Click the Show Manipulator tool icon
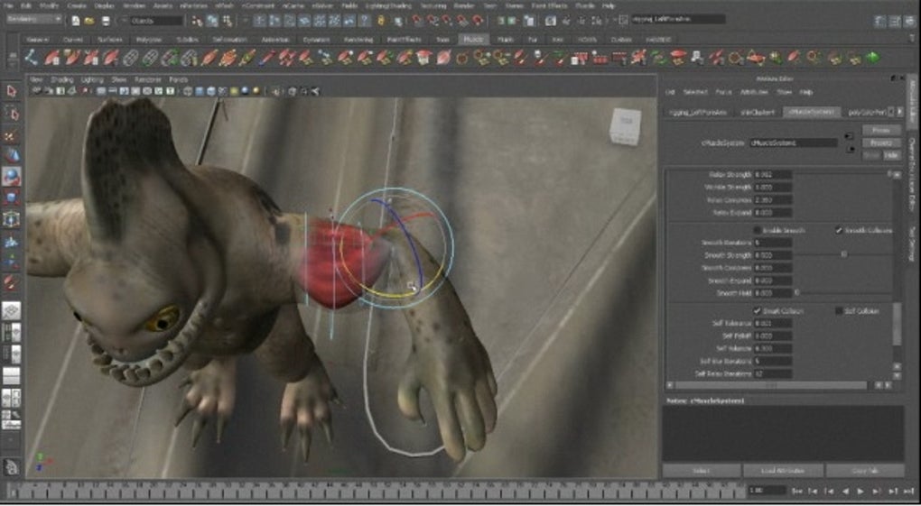 (x=11, y=262)
